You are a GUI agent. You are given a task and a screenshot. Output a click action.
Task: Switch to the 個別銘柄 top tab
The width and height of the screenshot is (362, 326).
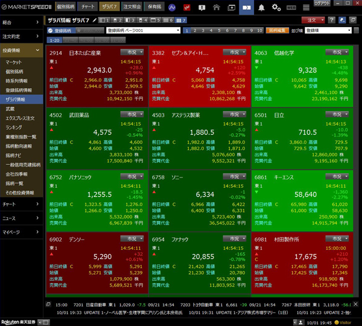pos(66,7)
